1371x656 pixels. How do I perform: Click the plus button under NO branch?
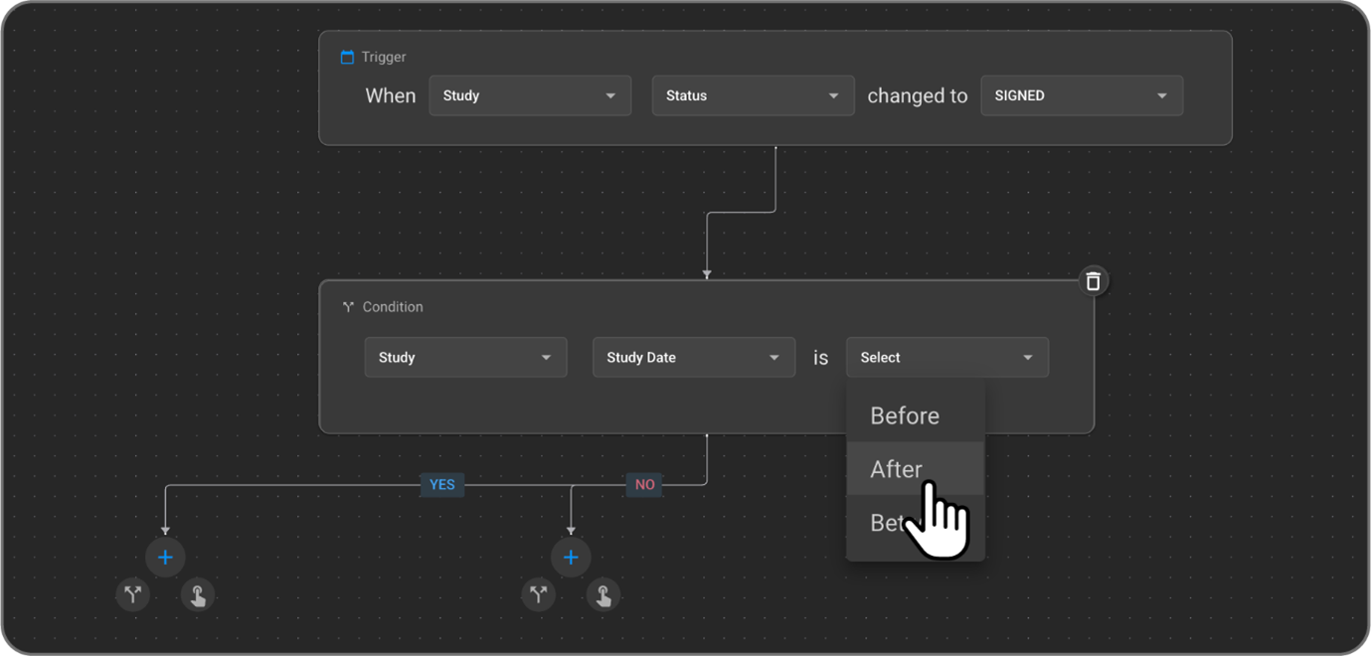pos(571,558)
